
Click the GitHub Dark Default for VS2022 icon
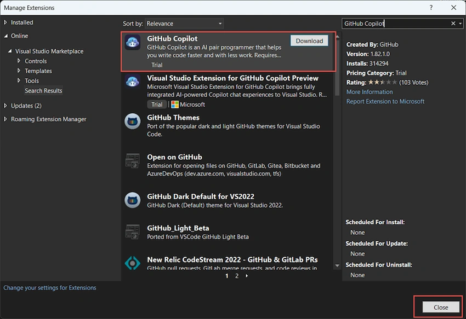click(x=132, y=200)
